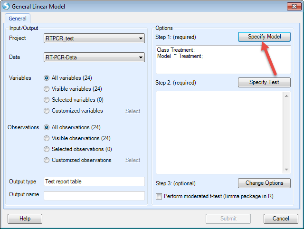The width and height of the screenshot is (304, 229).
Task: Select the All variables (24) radio button
Action: coord(47,78)
